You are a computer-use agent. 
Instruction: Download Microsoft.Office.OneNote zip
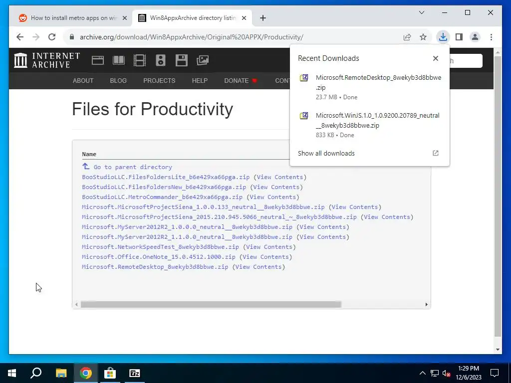click(159, 257)
